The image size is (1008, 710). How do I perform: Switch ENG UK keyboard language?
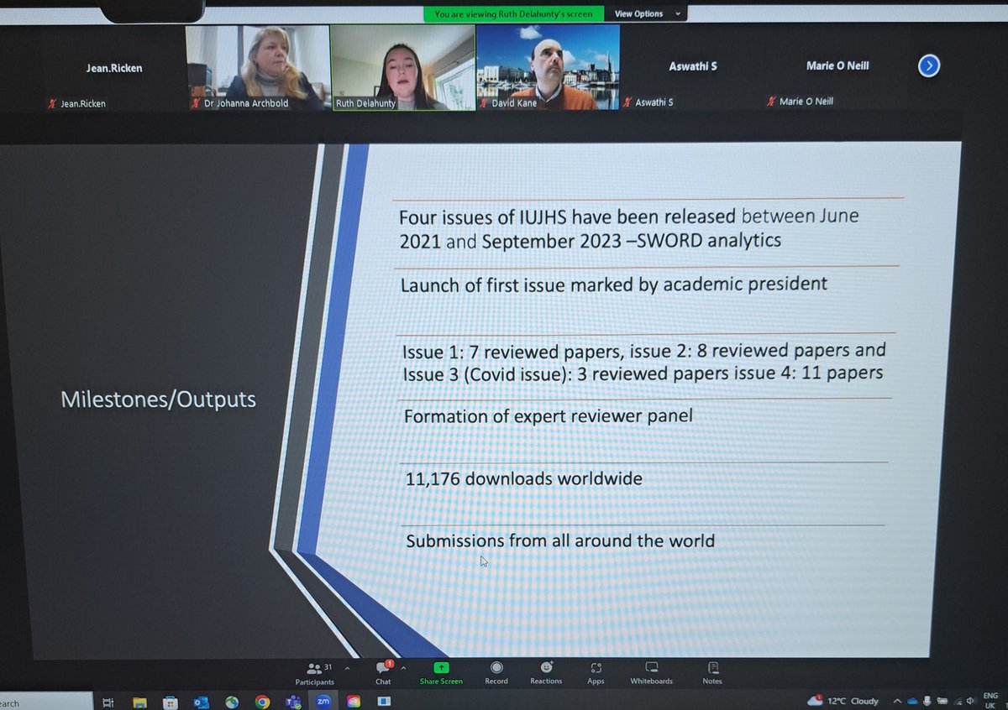(990, 700)
